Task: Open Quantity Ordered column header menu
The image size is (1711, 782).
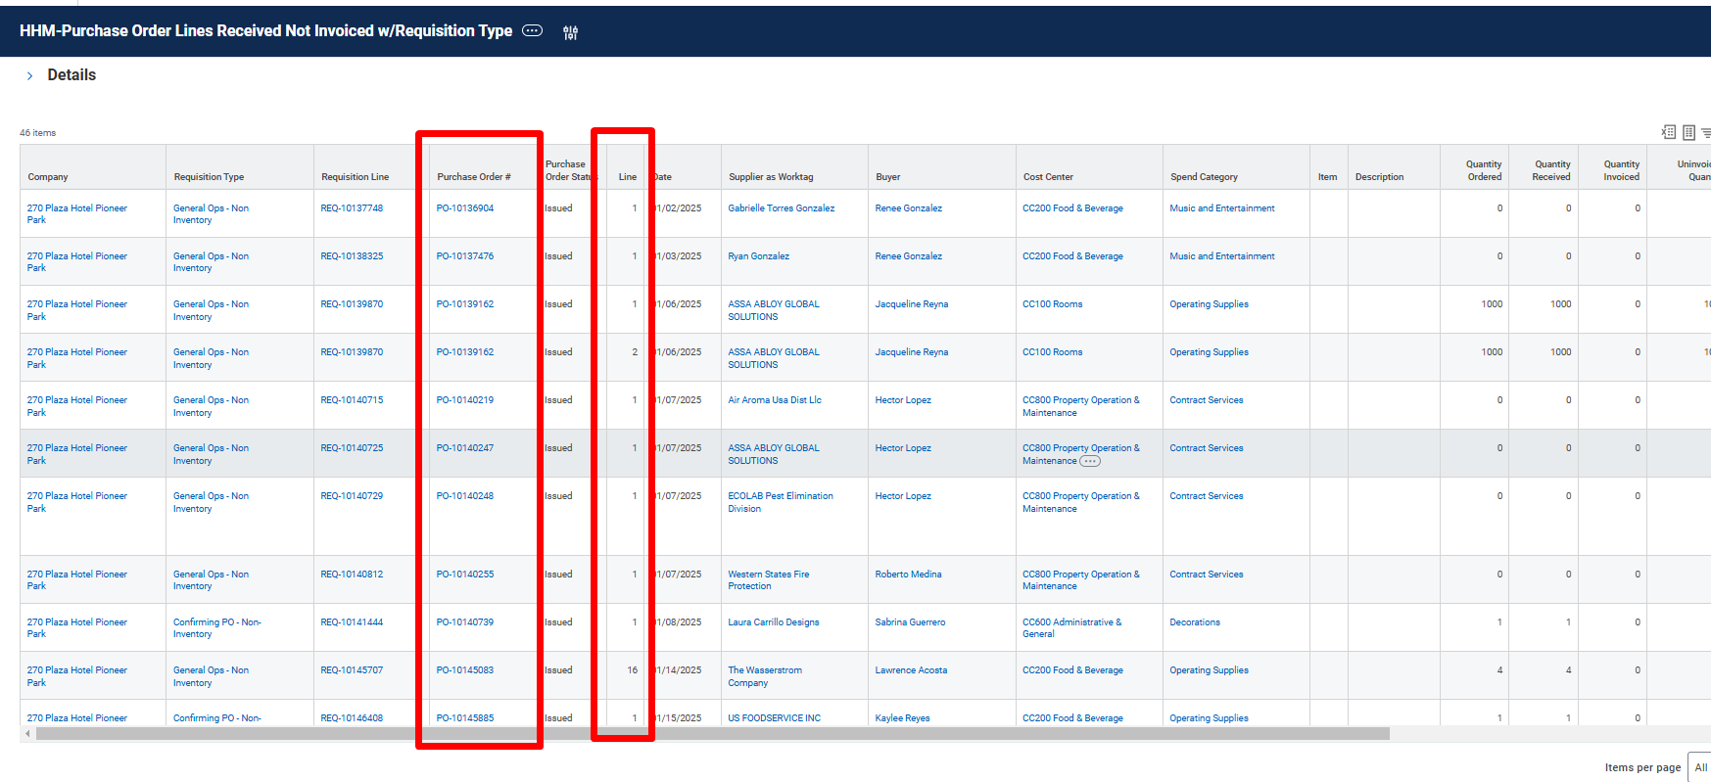Action: [1484, 170]
